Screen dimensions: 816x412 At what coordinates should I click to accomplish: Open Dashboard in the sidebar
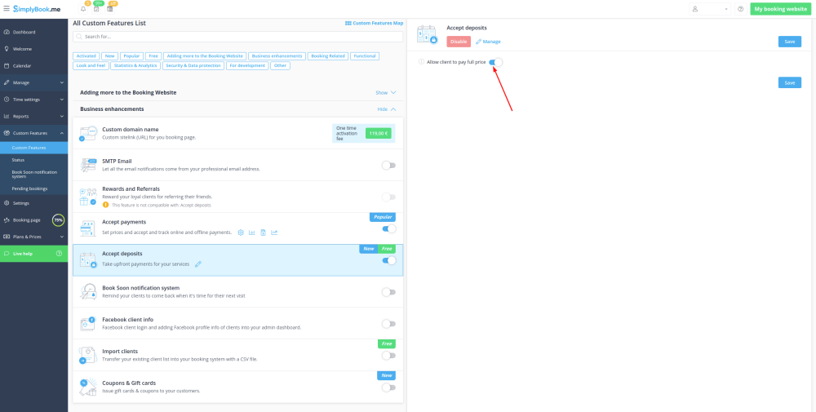[24, 32]
